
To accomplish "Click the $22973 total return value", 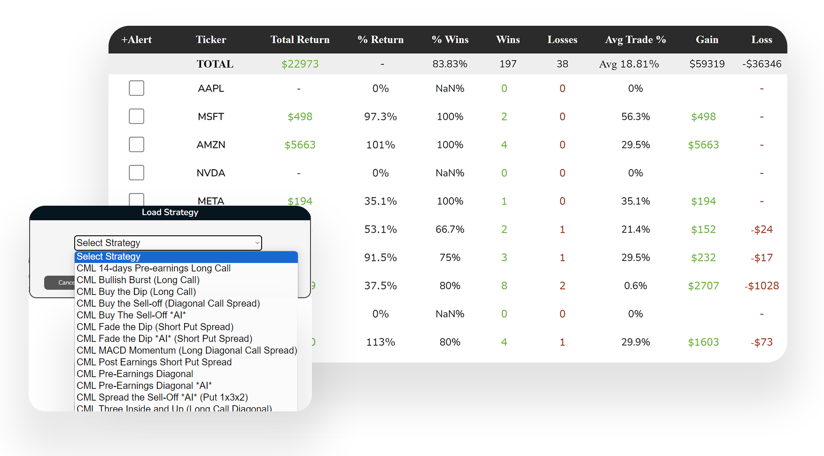I will (x=300, y=64).
